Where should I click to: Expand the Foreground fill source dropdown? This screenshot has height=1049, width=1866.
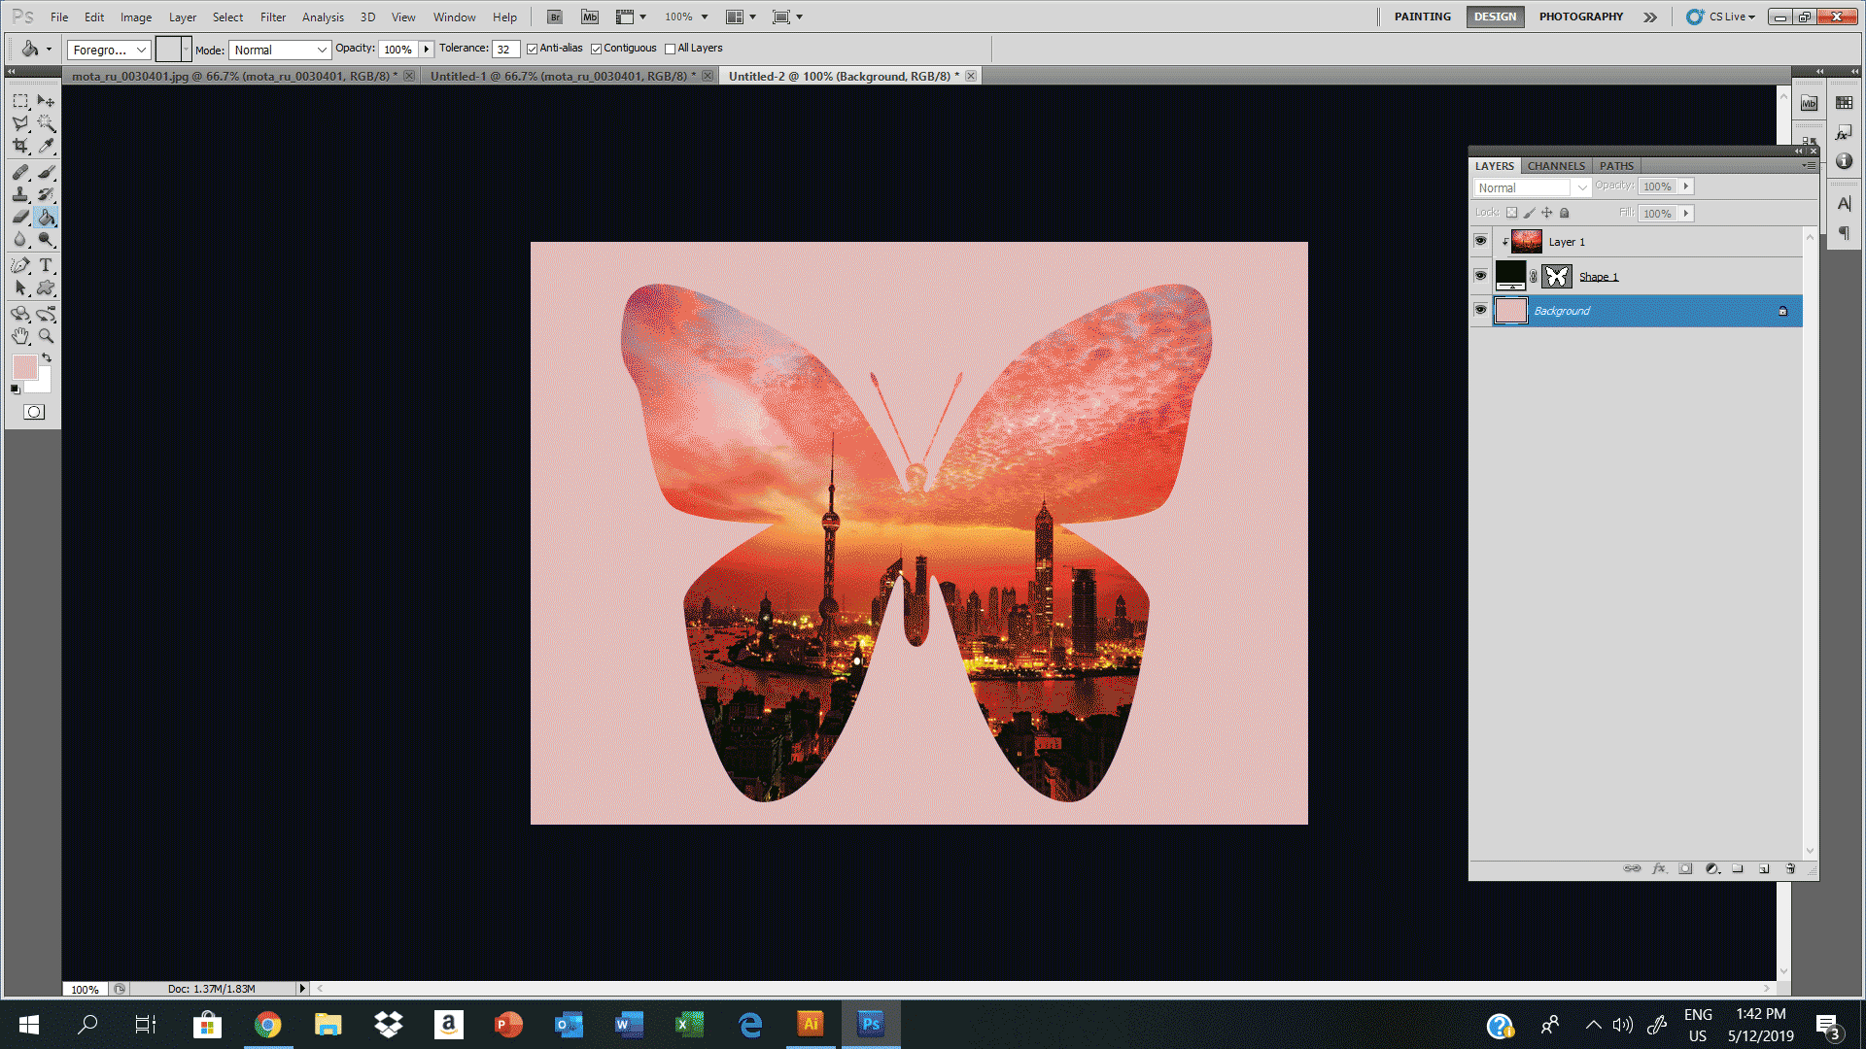(109, 50)
